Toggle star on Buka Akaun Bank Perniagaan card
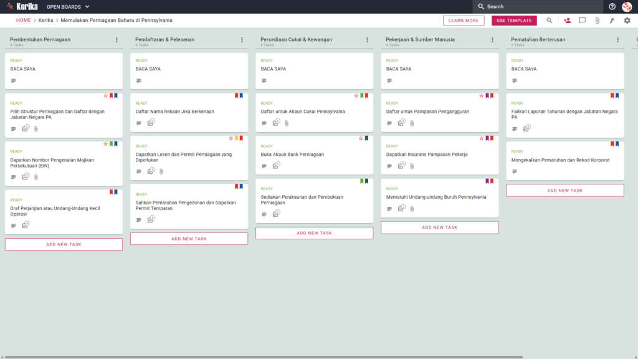The image size is (638, 359). point(361,138)
